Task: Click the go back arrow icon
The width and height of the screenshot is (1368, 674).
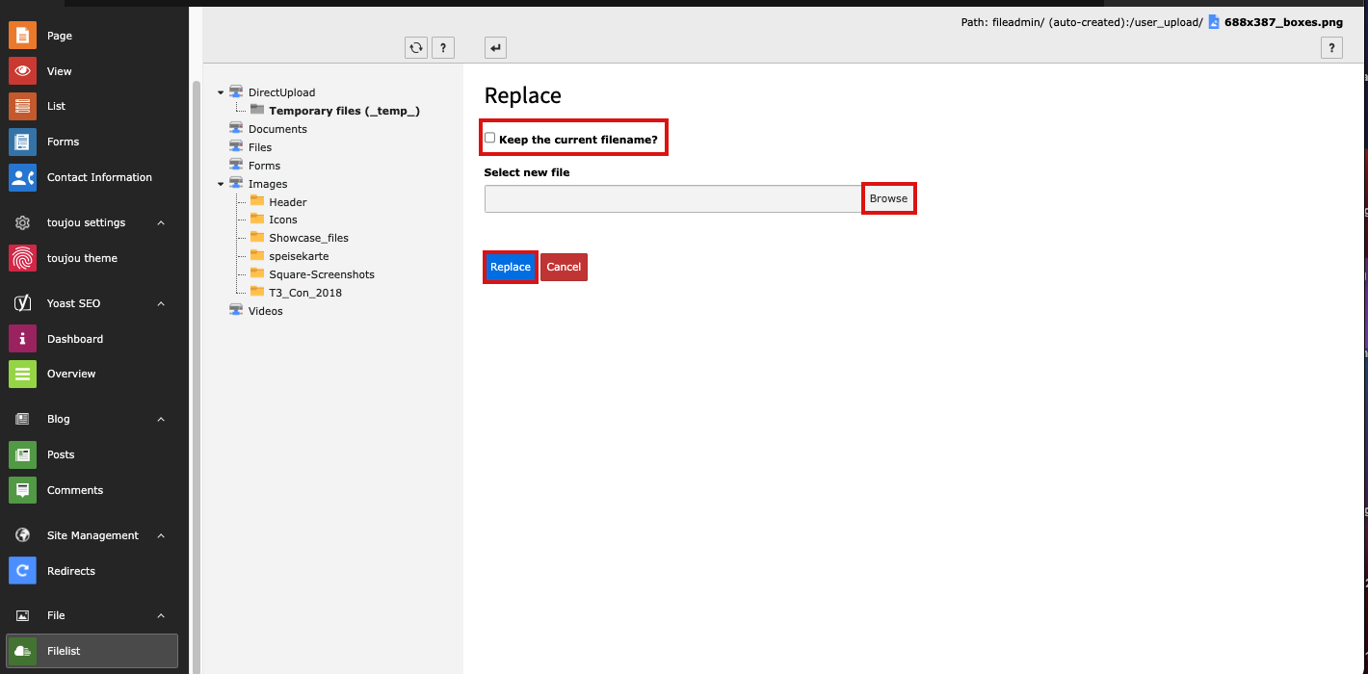Action: click(x=495, y=47)
